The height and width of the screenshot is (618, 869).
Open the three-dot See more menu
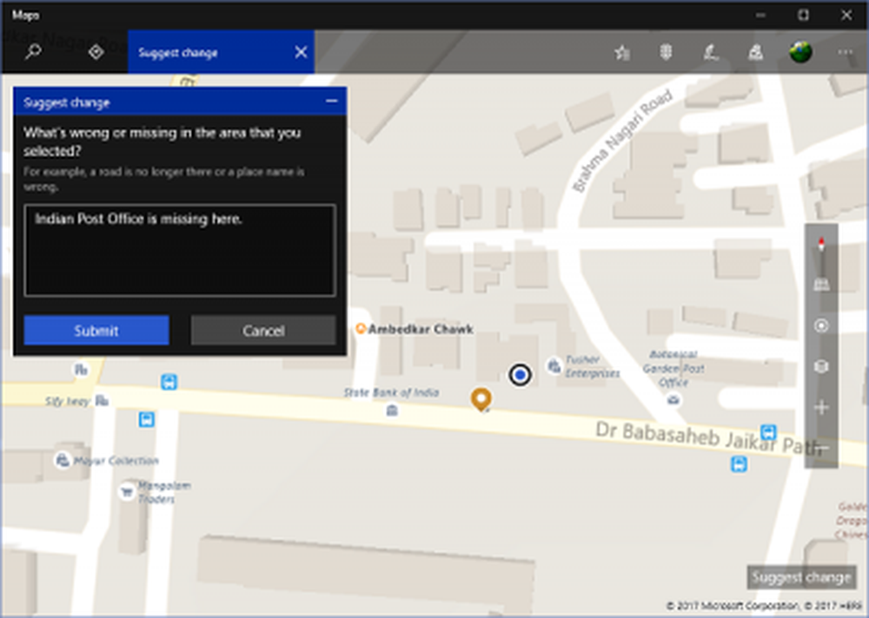846,53
